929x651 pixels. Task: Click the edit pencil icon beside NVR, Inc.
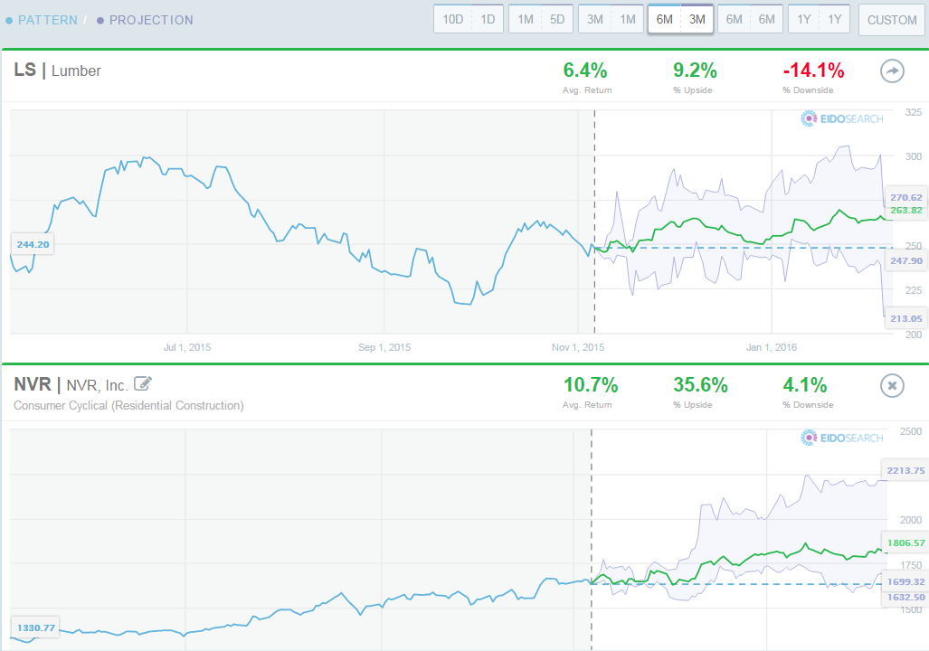(x=143, y=384)
